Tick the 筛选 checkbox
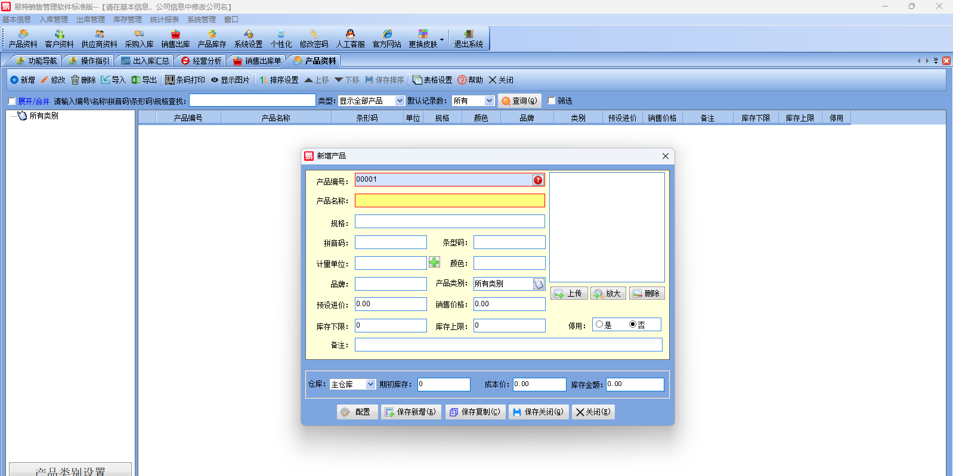 click(552, 101)
